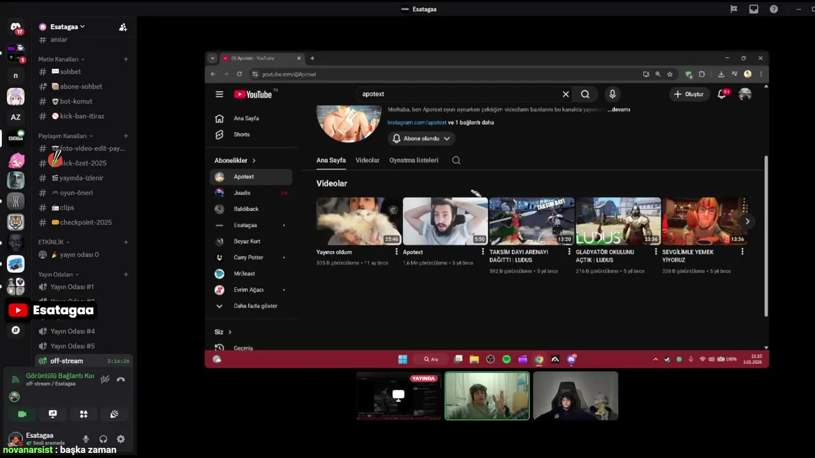The image size is (815, 458).
Task: Switch to the Videolar channel tab
Action: coord(367,160)
